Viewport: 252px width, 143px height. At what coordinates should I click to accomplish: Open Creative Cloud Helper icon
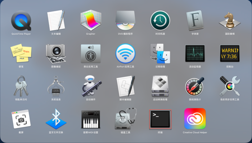(195, 119)
